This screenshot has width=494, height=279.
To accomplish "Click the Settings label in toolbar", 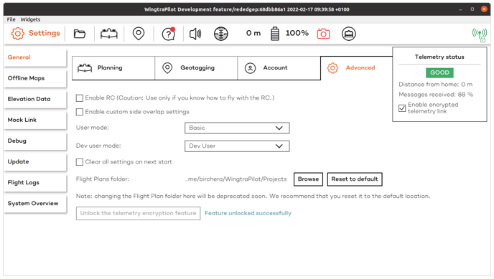I will point(44,33).
